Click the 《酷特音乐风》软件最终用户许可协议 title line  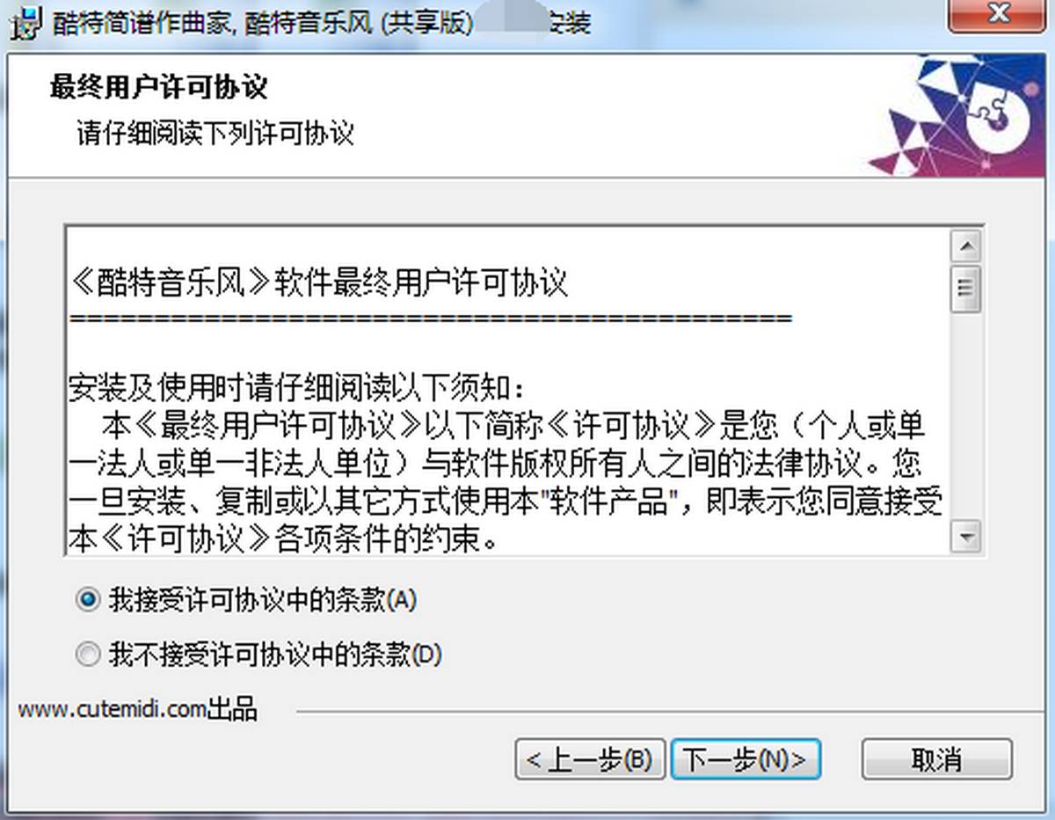(319, 283)
